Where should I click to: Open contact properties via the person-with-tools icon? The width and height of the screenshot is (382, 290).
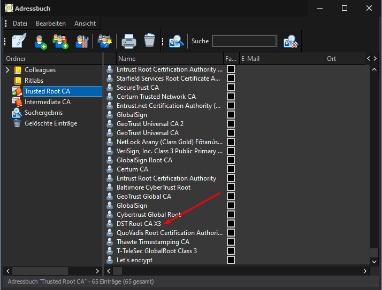point(82,42)
